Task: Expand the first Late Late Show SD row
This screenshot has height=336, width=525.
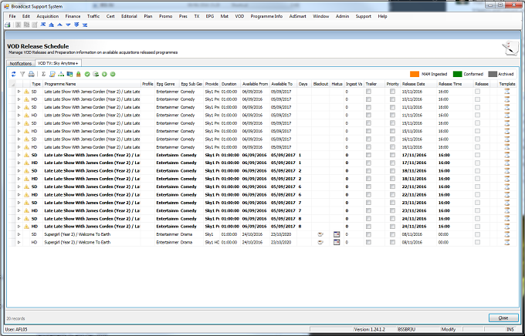Action: coord(19,91)
